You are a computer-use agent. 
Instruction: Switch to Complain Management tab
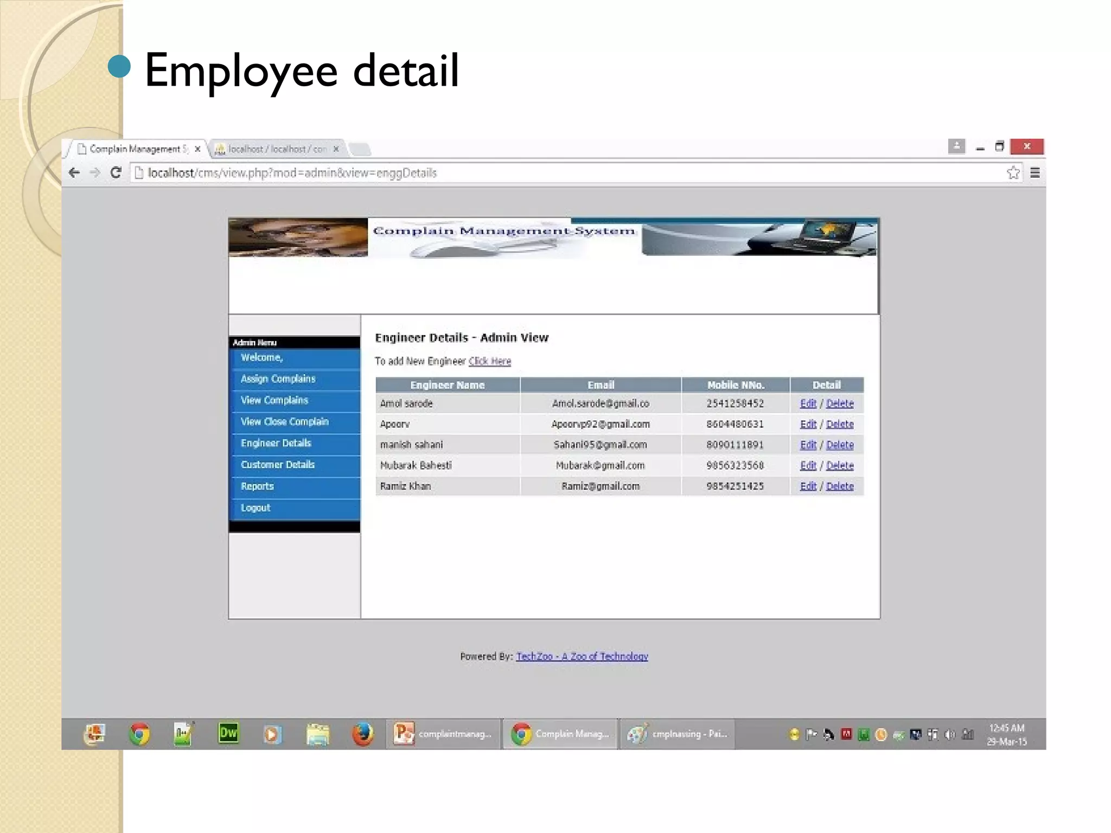(139, 149)
